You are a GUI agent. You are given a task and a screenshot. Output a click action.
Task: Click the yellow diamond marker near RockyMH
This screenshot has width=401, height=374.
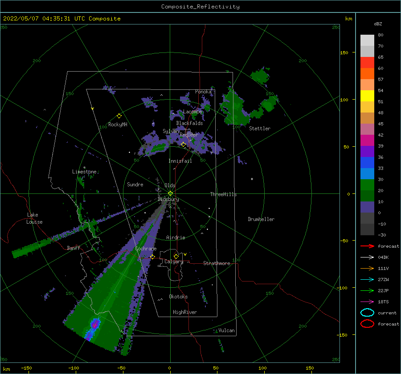(119, 116)
